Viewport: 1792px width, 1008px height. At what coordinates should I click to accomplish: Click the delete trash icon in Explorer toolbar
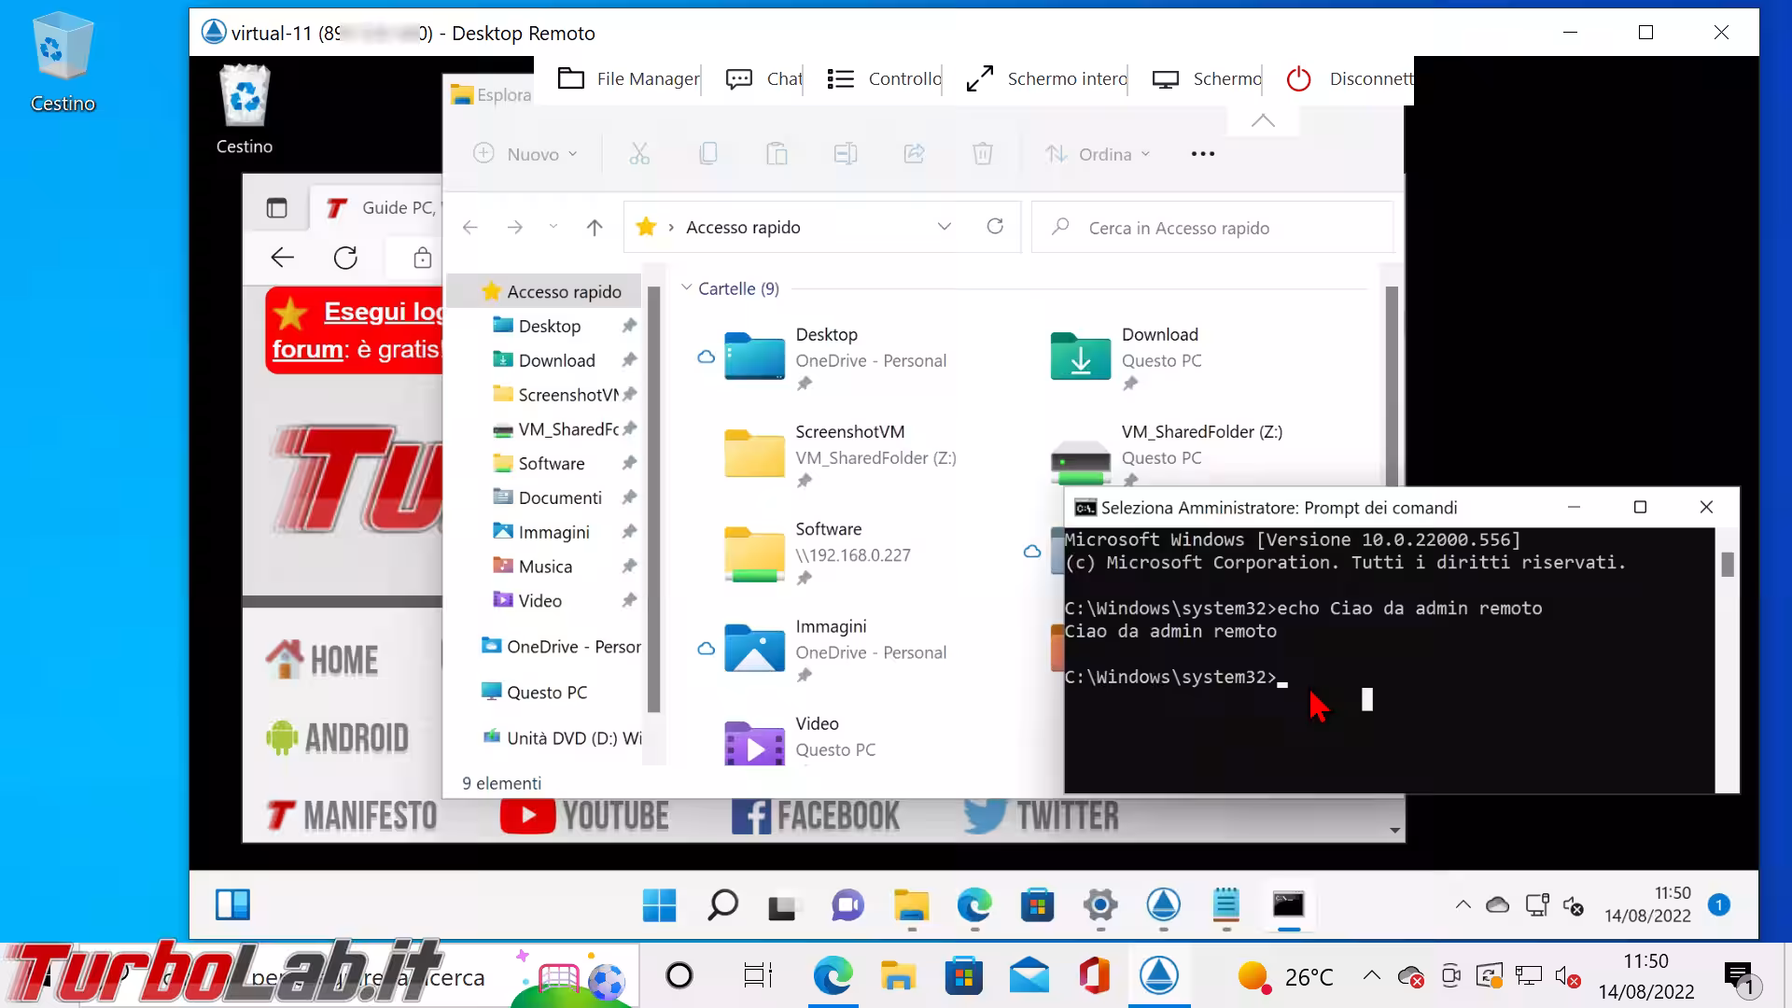point(982,154)
